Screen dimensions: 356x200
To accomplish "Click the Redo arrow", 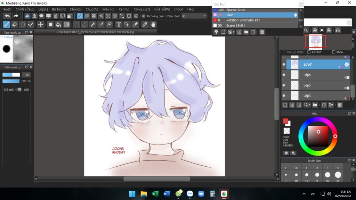I will pyautogui.click(x=16, y=16).
